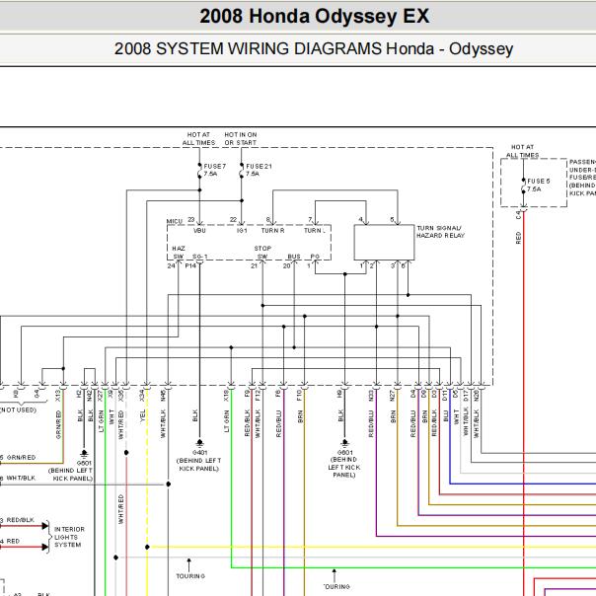Click the MICU label on the dashed box

[x=175, y=221]
